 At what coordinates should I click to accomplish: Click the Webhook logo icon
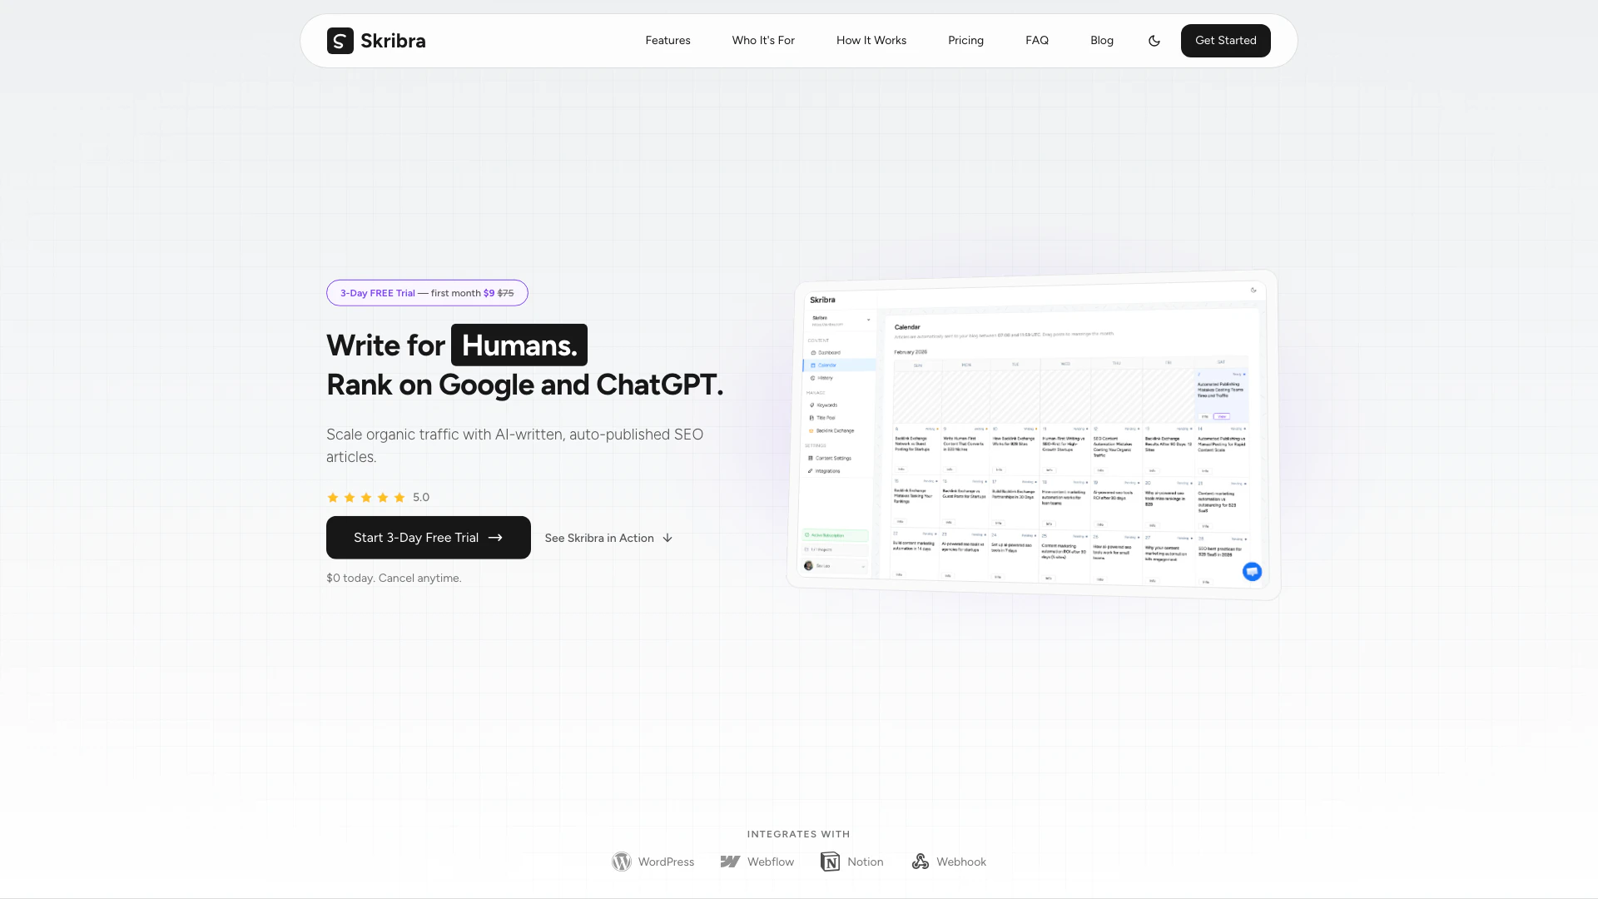click(x=920, y=862)
